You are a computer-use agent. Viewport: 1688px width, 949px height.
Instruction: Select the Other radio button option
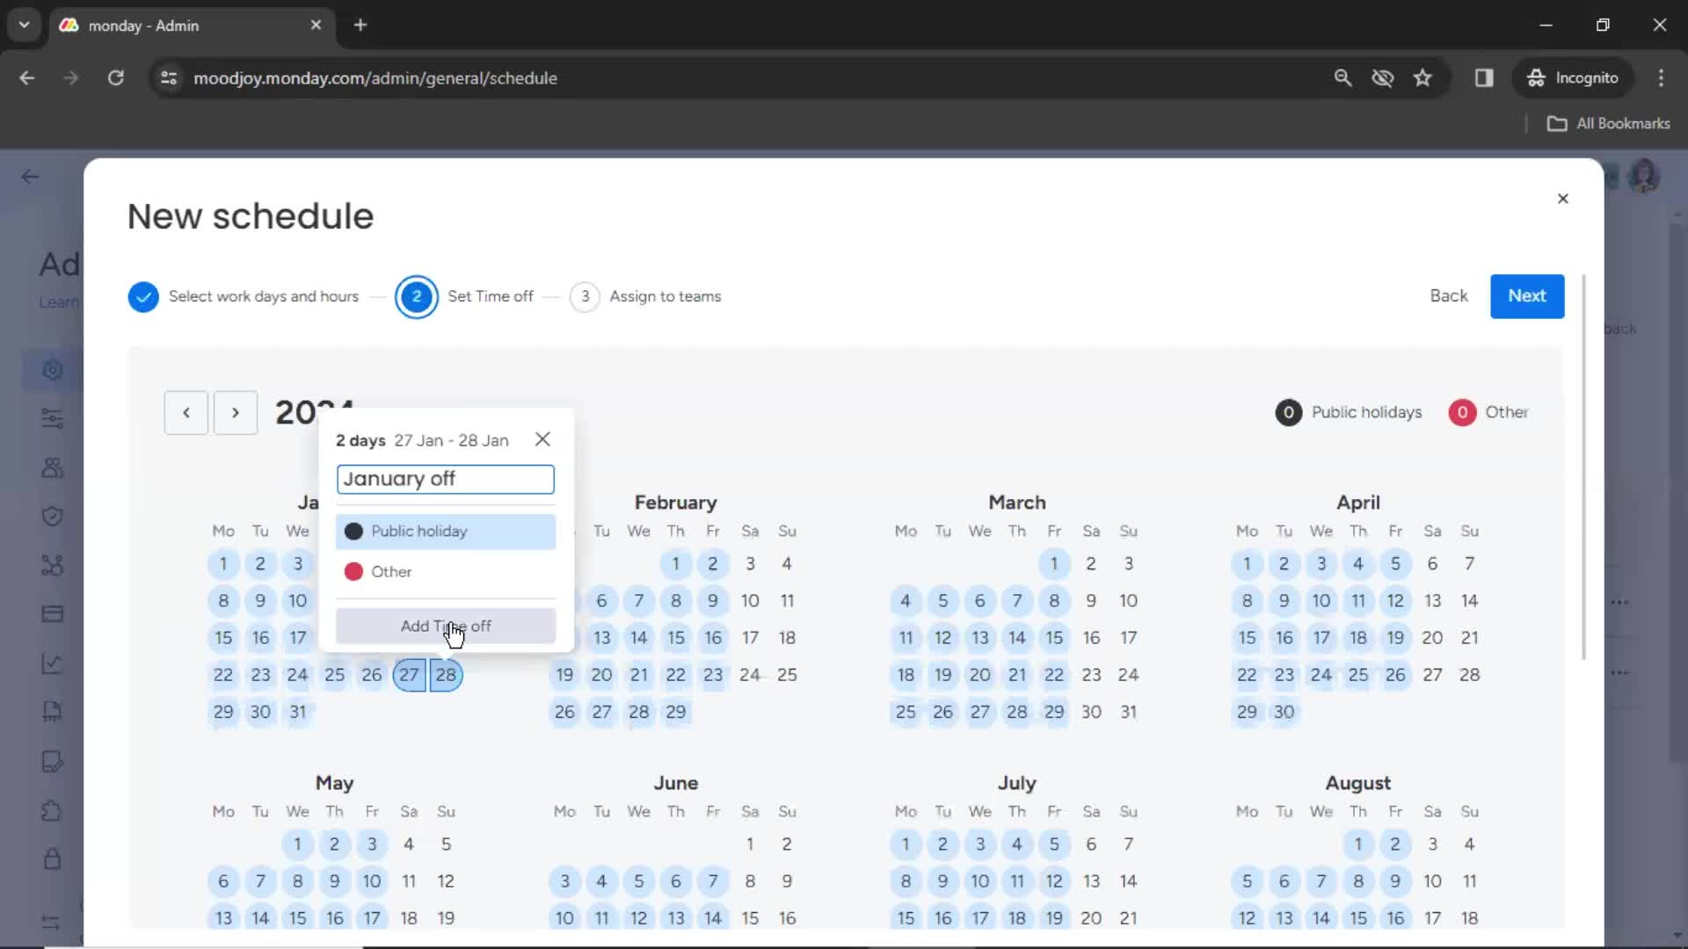[x=355, y=571]
